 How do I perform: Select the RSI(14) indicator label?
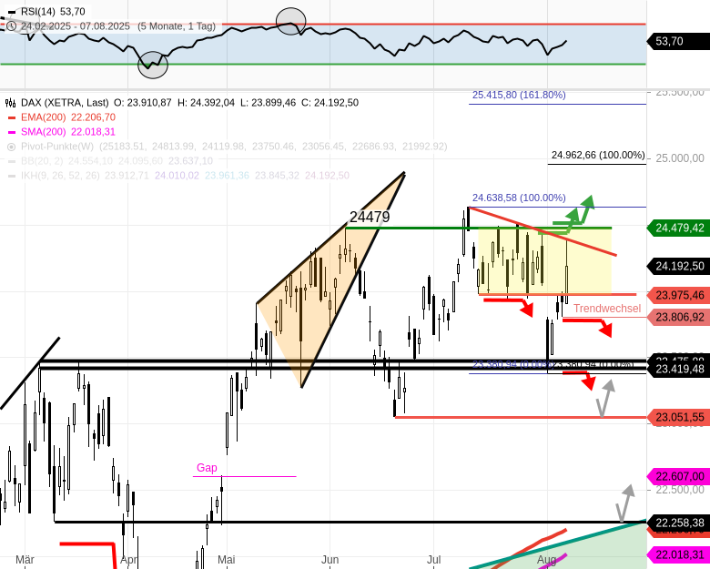click(37, 12)
